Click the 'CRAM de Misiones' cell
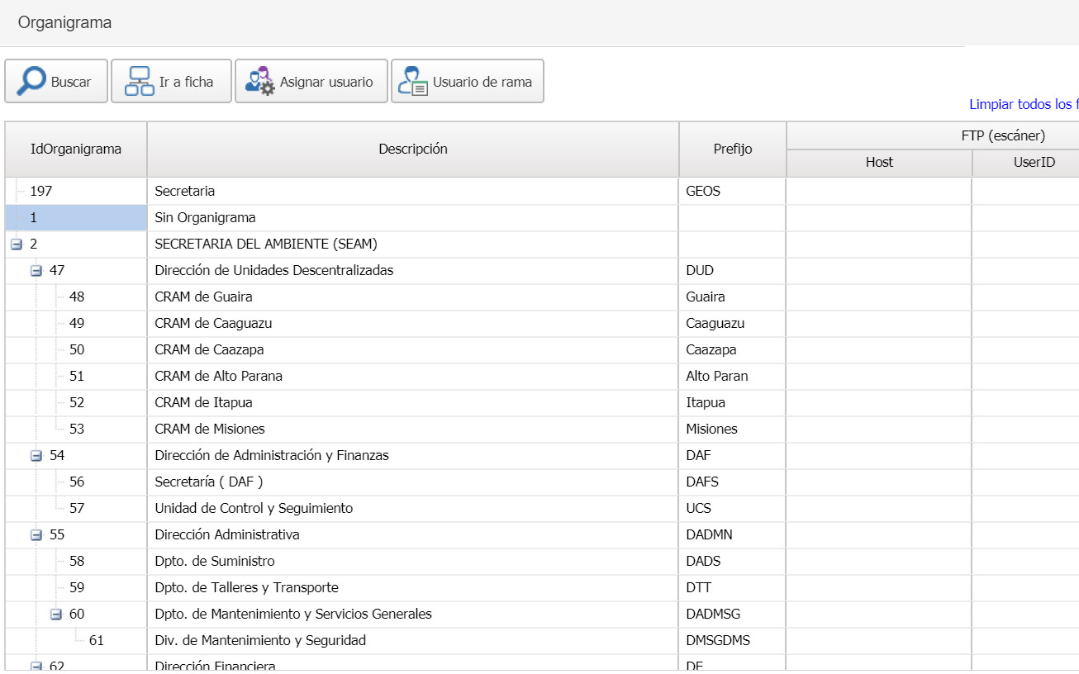 pos(413,430)
